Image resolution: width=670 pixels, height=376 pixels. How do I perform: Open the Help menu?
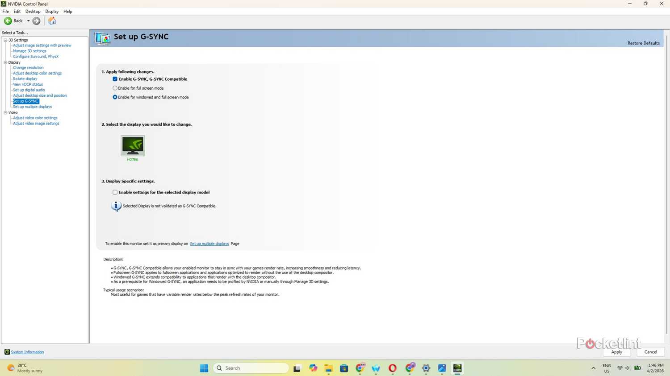point(67,12)
